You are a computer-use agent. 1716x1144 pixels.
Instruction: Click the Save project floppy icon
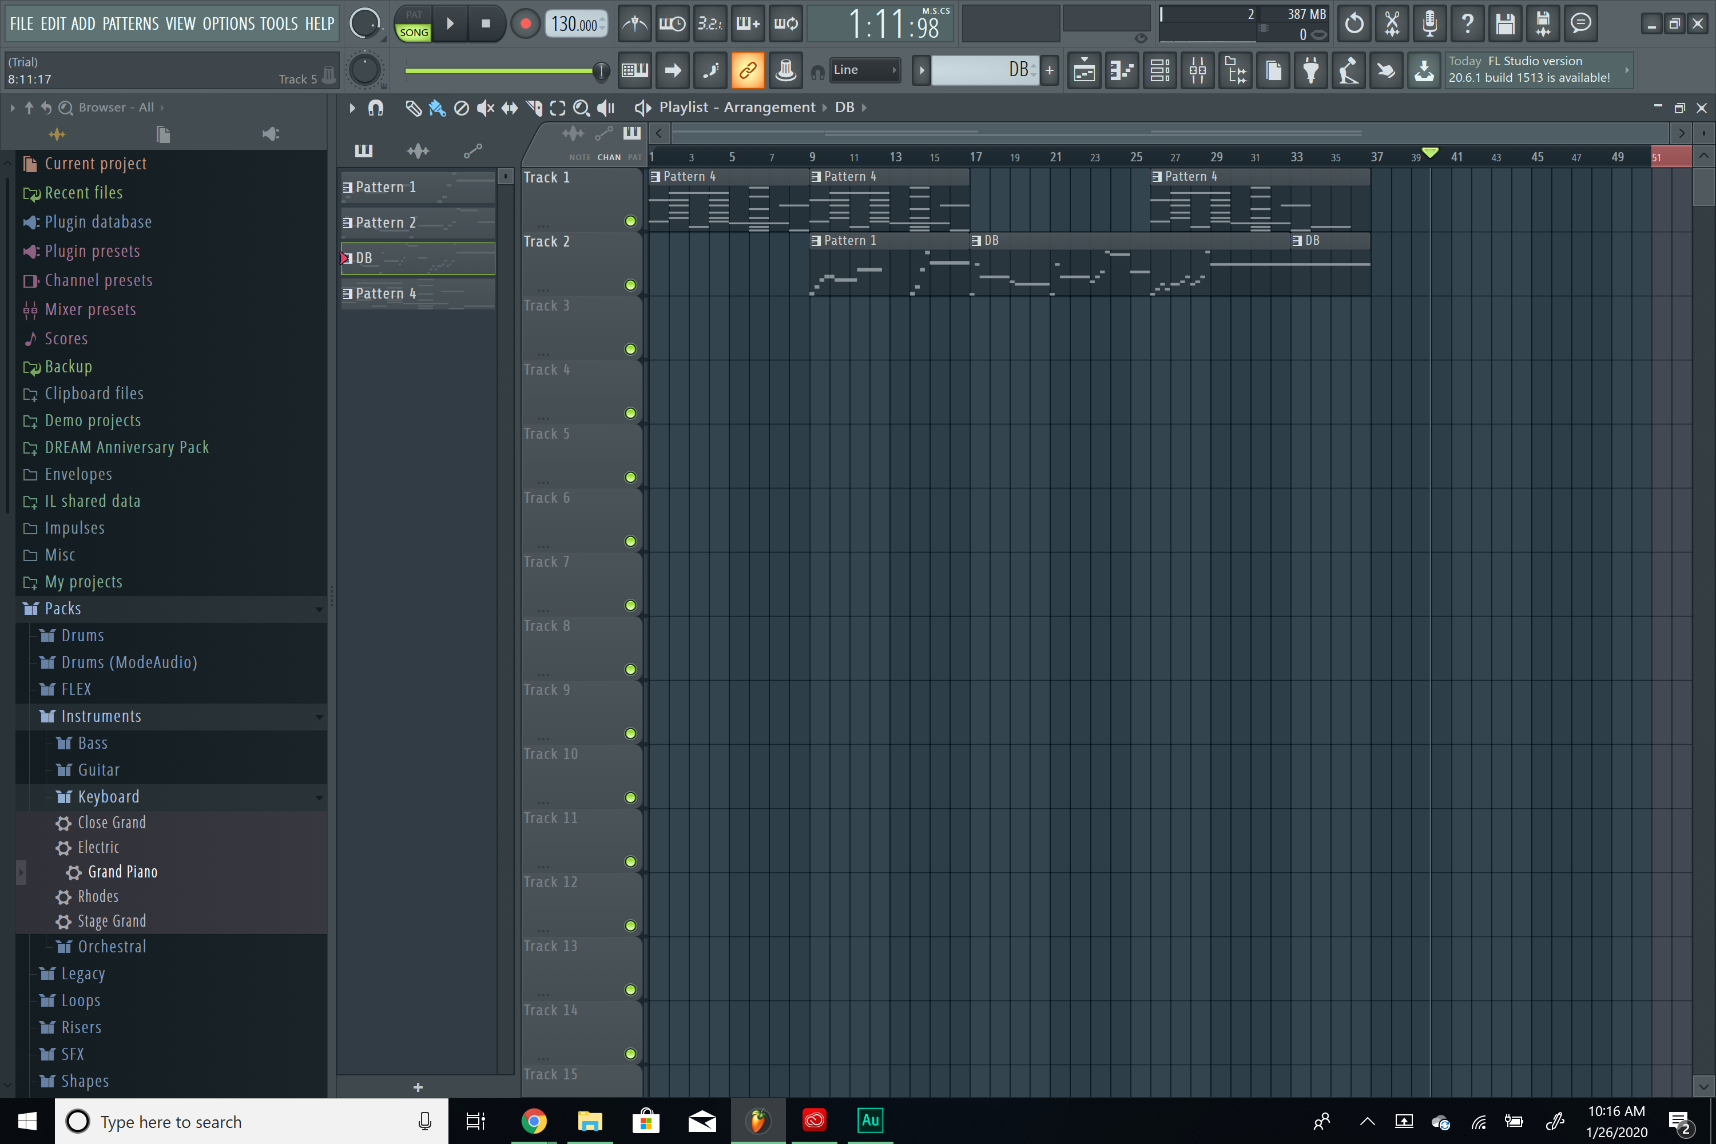point(1504,23)
